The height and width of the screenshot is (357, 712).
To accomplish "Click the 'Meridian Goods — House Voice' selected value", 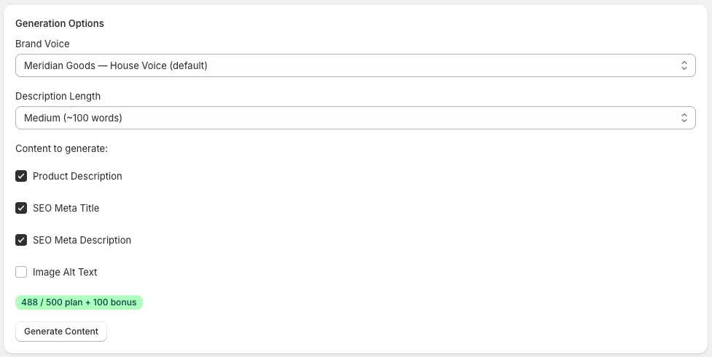I will point(115,65).
